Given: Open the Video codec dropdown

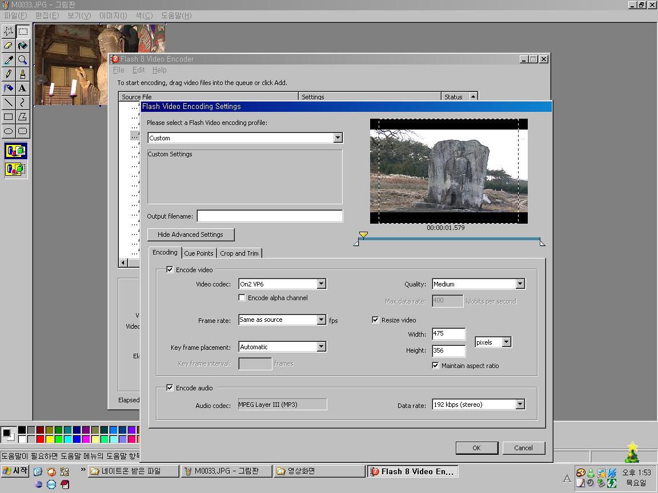Looking at the screenshot, I should click(321, 284).
